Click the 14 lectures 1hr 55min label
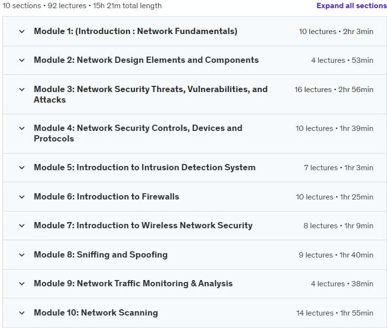The image size is (387, 328). pyautogui.click(x=335, y=313)
